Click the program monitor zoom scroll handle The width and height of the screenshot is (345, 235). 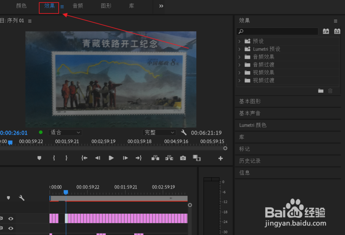pyautogui.click(x=225, y=149)
